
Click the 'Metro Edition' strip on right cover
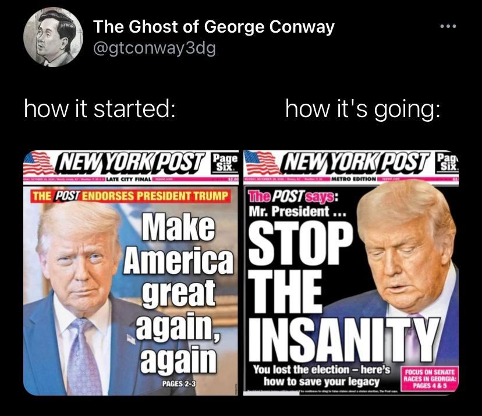[353, 179]
